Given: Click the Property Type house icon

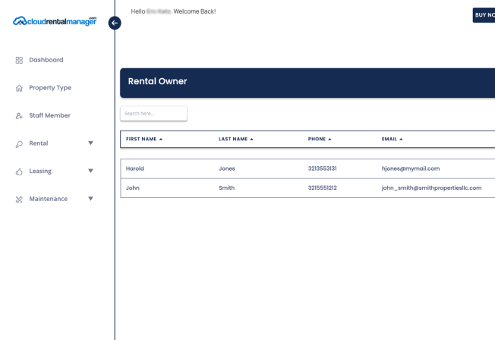Looking at the screenshot, I should pyautogui.click(x=19, y=88).
